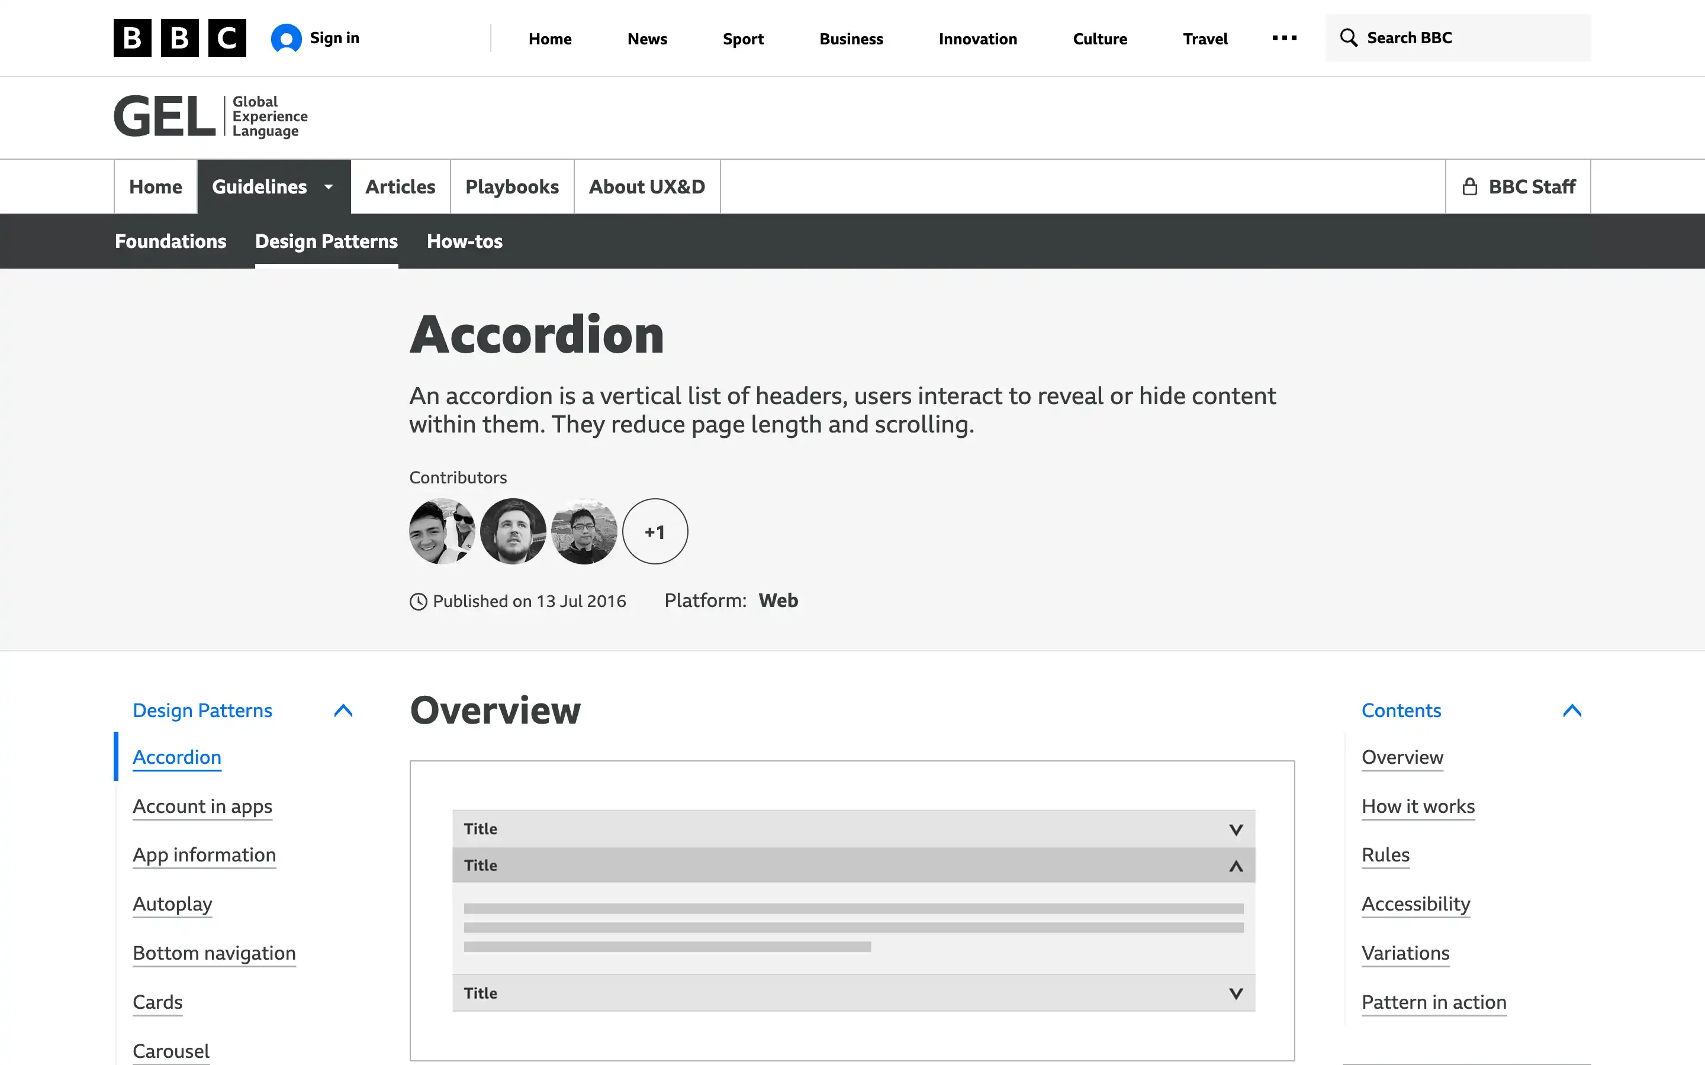1705x1065 pixels.
Task: Open the Business section
Action: [x=850, y=38]
